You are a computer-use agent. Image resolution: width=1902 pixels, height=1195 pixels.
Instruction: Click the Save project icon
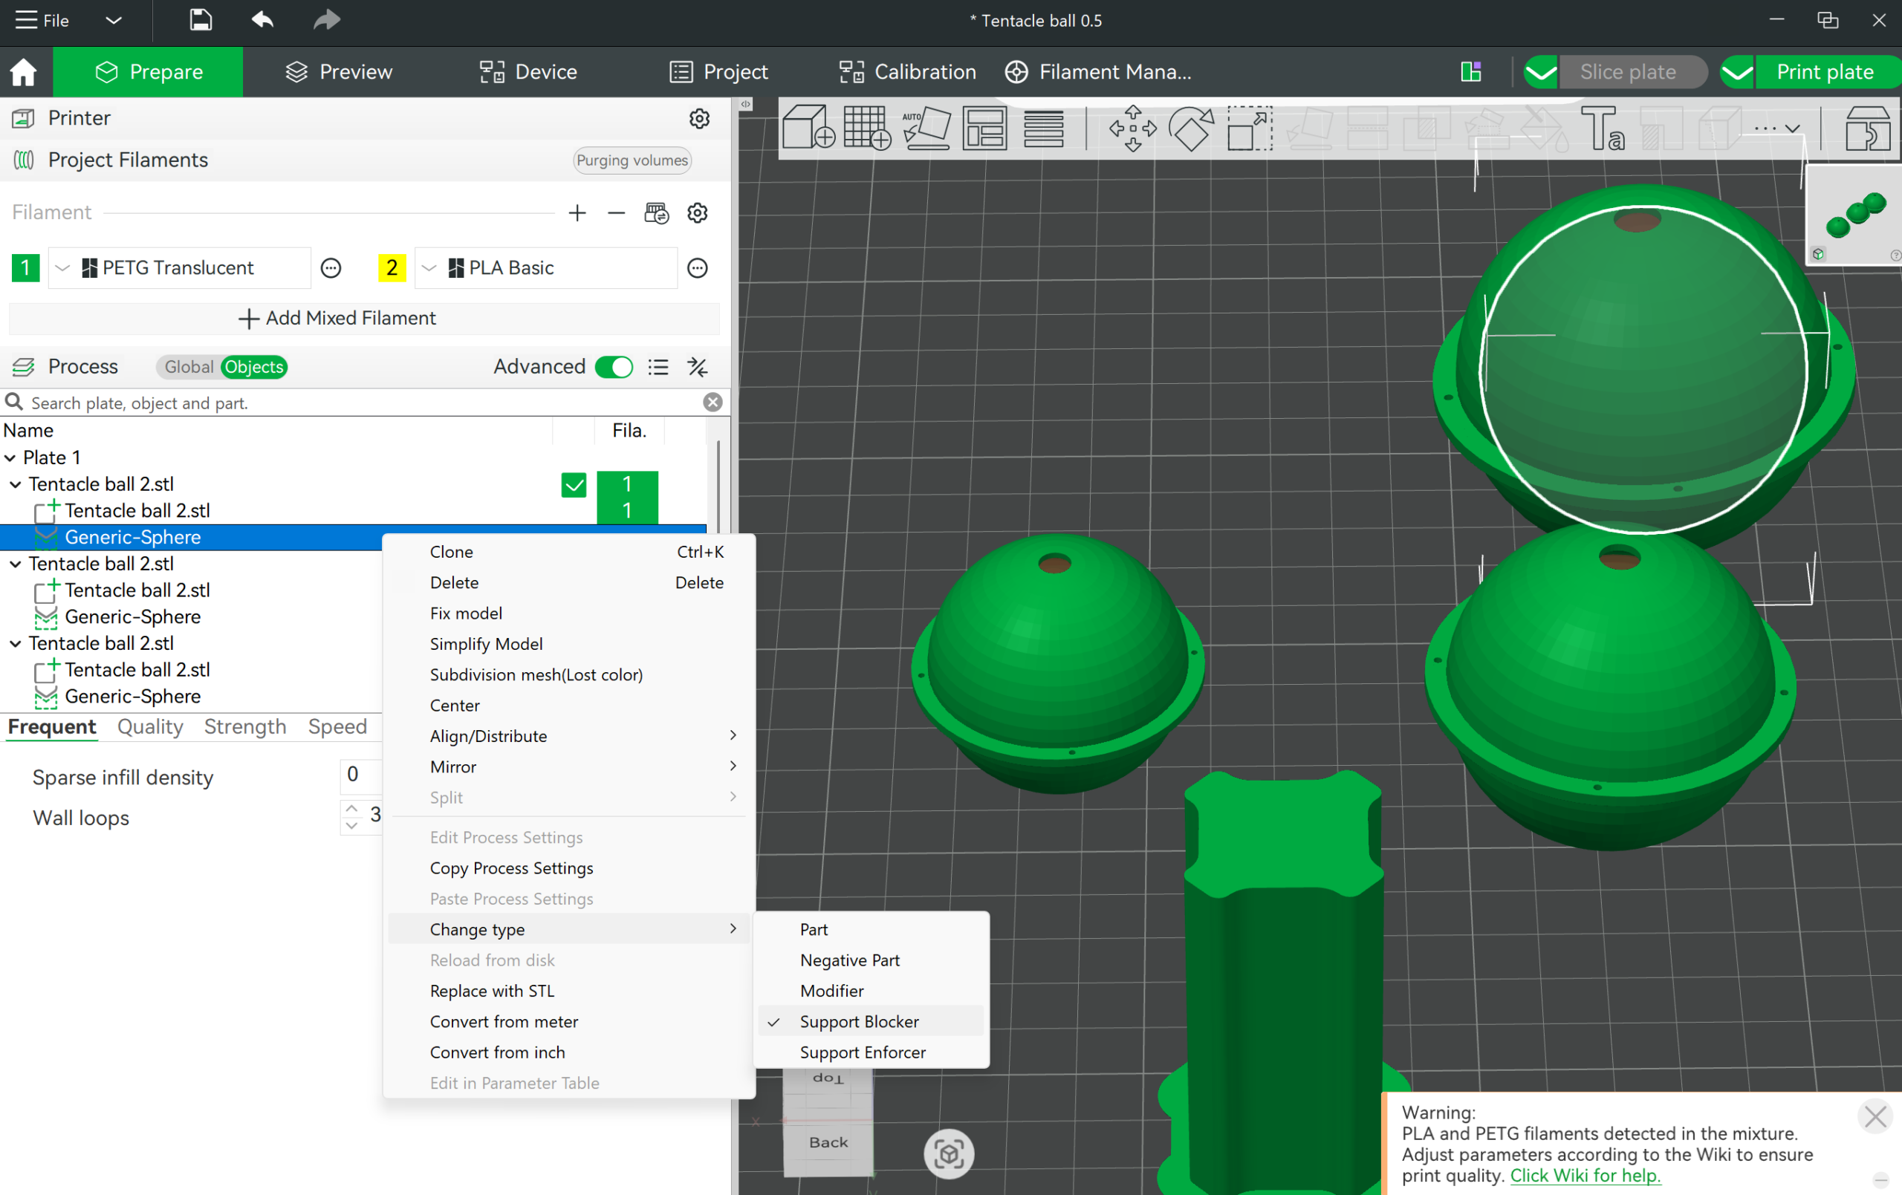201,20
